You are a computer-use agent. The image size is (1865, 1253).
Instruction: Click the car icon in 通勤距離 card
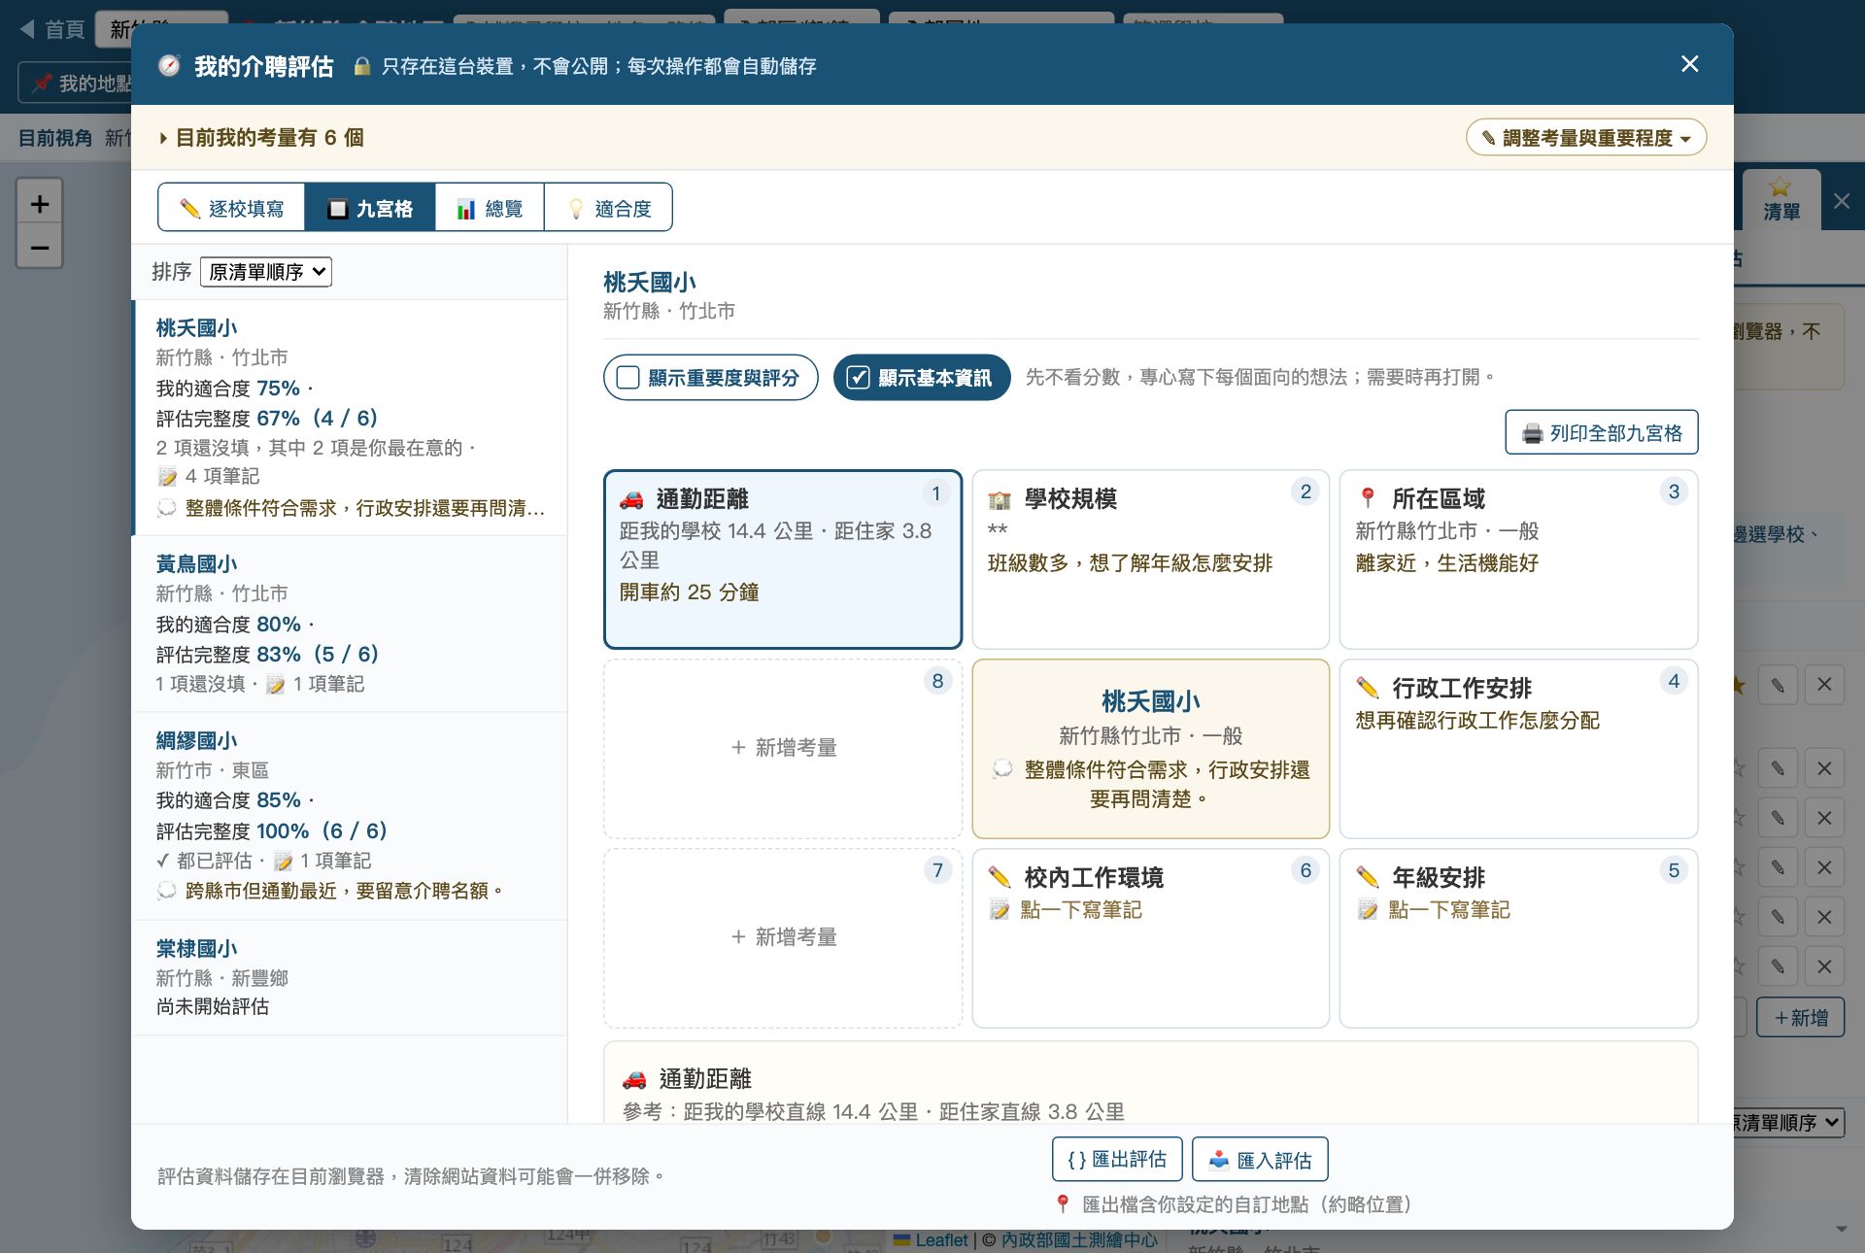coord(631,499)
